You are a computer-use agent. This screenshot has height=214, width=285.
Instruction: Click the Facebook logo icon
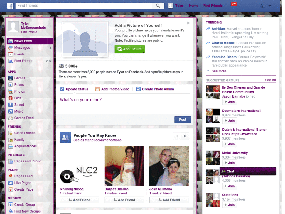(x=10, y=6)
